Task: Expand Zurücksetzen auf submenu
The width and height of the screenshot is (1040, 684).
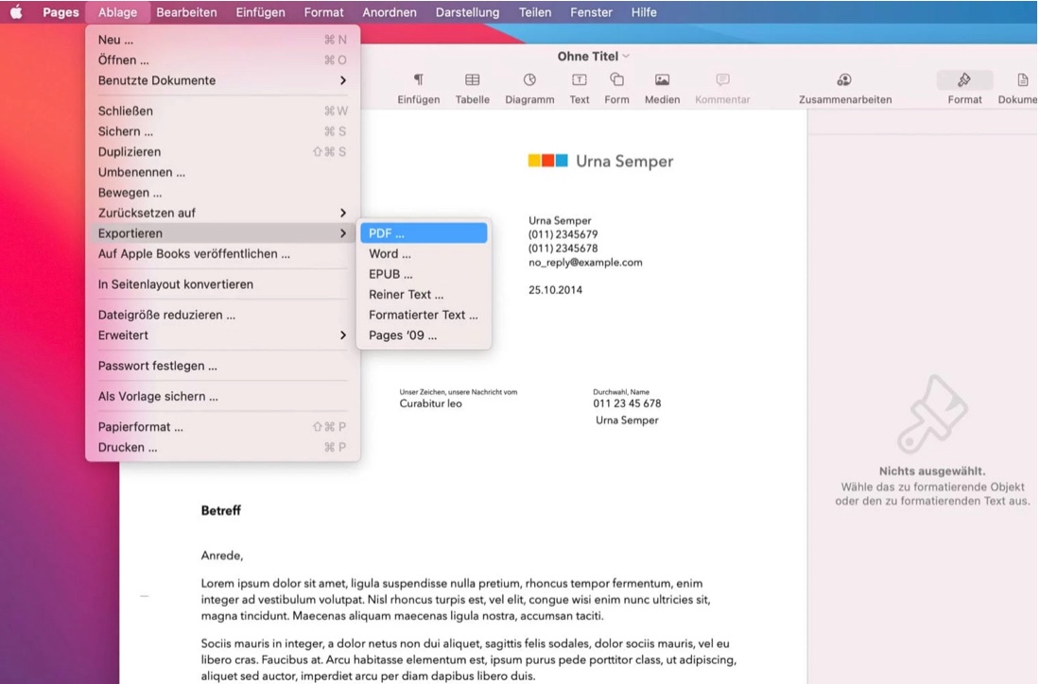Action: click(x=222, y=213)
